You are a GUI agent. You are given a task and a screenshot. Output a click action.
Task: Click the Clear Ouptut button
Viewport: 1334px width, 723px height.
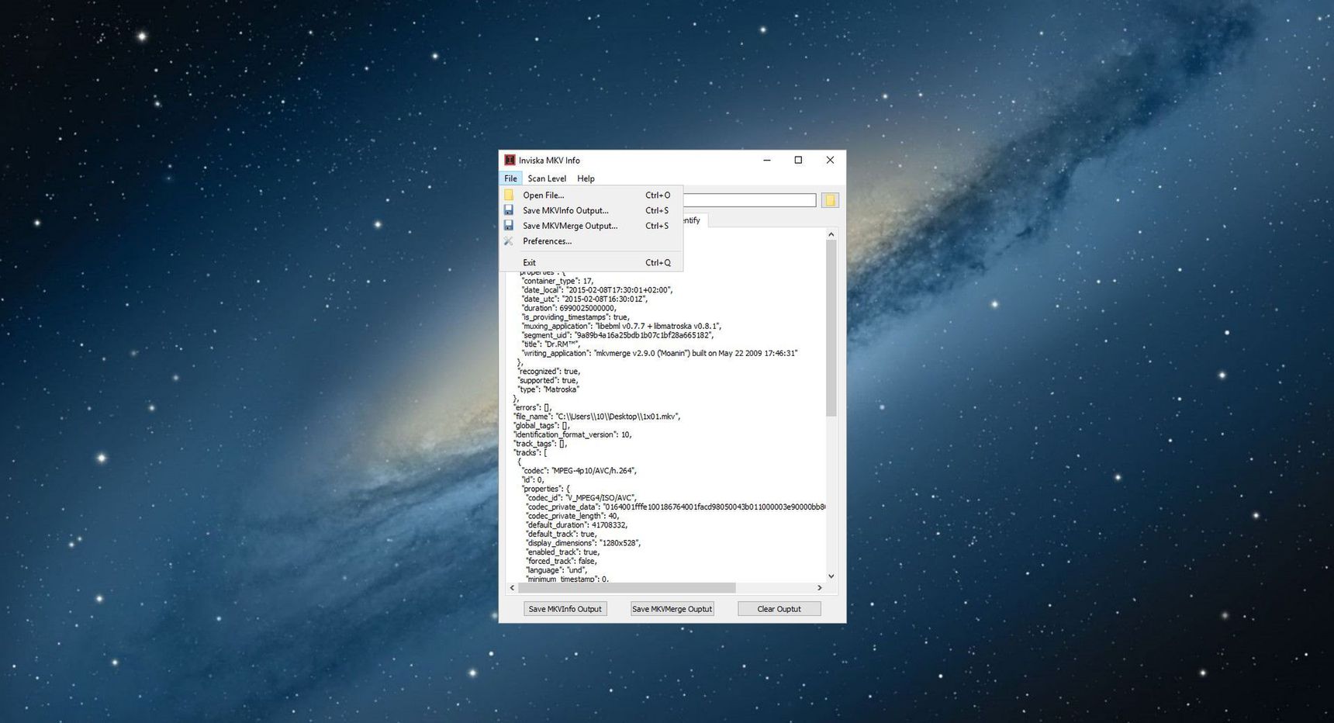tap(779, 609)
